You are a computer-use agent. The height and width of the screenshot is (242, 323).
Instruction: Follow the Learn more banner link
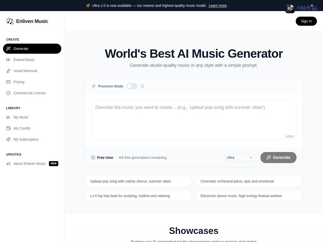[218, 6]
